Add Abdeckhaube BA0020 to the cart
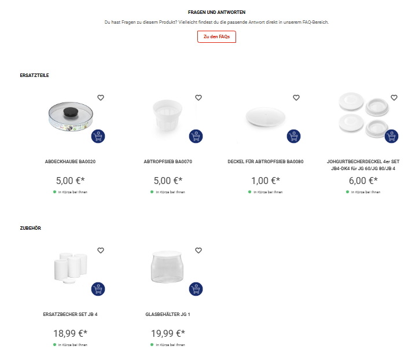419x353 pixels. 98,137
